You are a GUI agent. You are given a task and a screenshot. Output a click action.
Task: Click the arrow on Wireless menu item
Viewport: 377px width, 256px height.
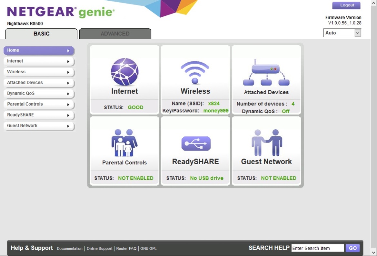coord(68,72)
